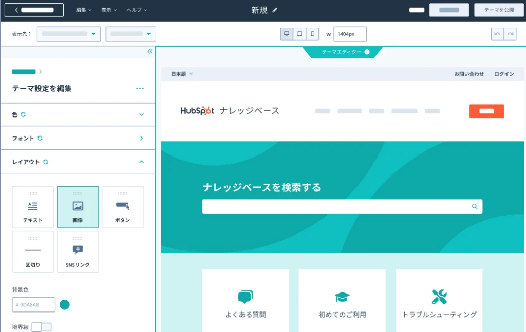The height and width of the screenshot is (332, 526).
Task: Click the white link in the top bar
Action: [417, 10]
